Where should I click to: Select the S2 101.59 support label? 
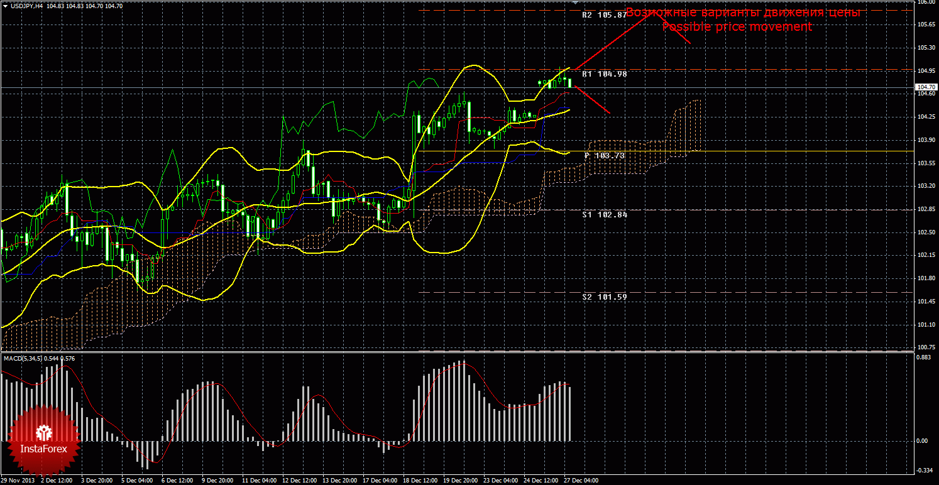click(604, 297)
